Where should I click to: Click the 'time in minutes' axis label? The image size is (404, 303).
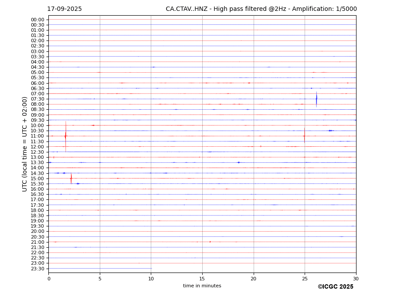[x=202, y=286]
